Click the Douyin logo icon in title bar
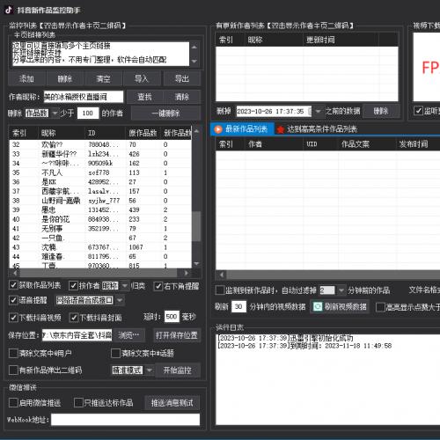The width and height of the screenshot is (440, 440). click(9, 10)
